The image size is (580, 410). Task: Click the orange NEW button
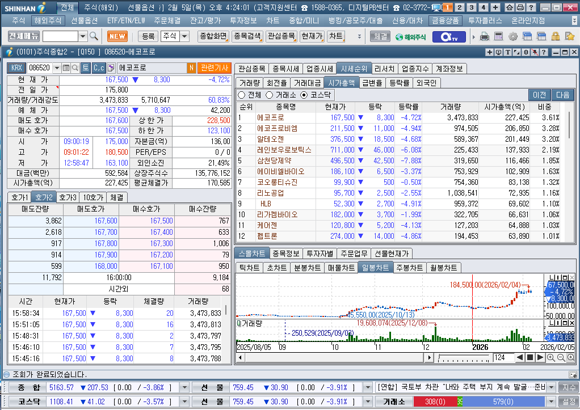tap(117, 36)
